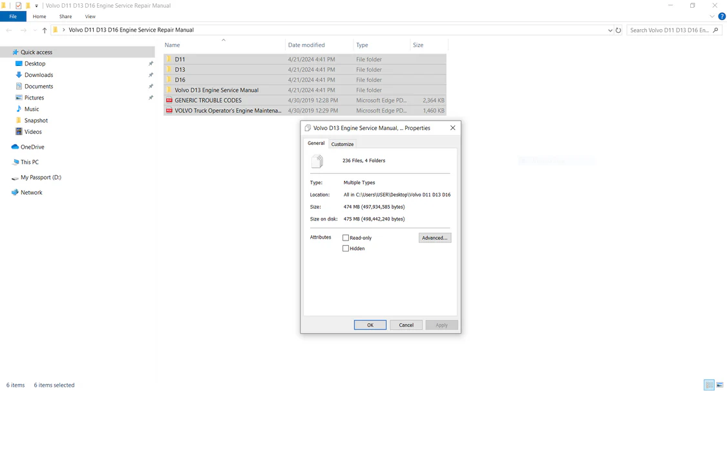727x459 pixels.
Task: Switch to the Customize tab
Action: [x=342, y=144]
